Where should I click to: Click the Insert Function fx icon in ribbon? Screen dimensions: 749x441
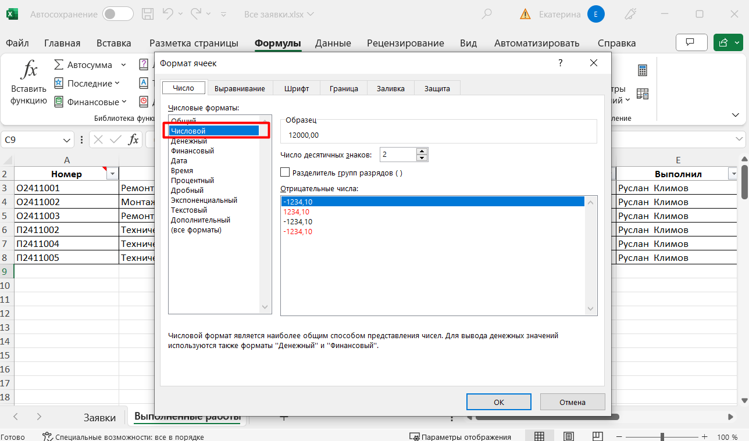[x=28, y=71]
